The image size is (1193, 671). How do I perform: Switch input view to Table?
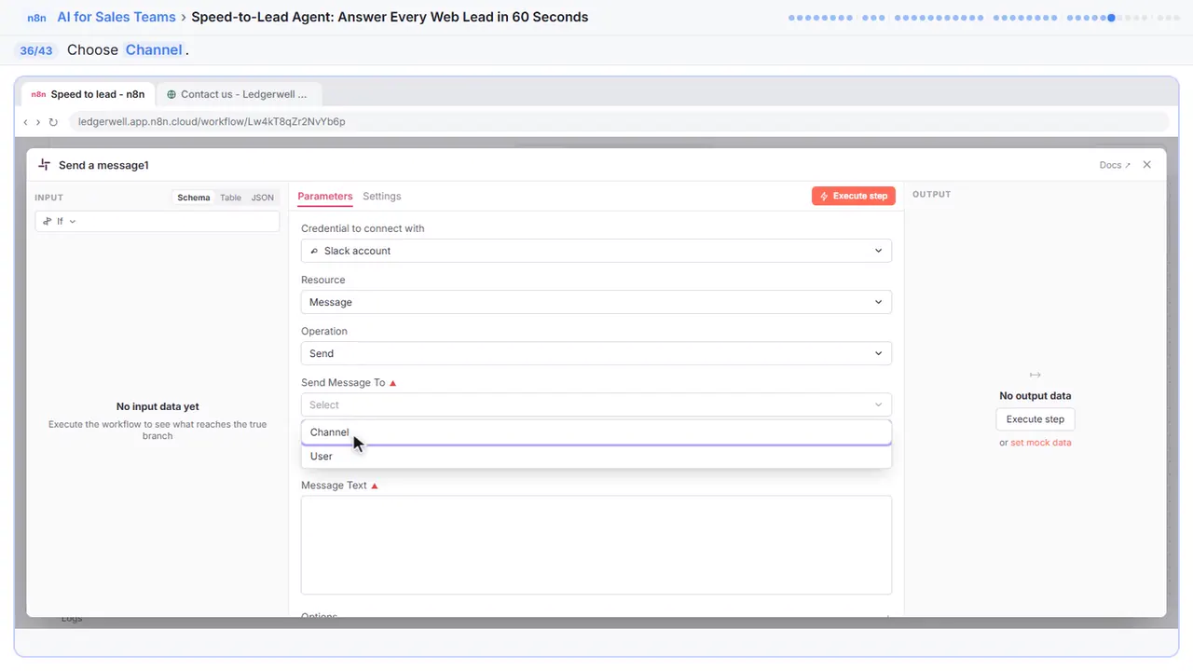click(230, 198)
